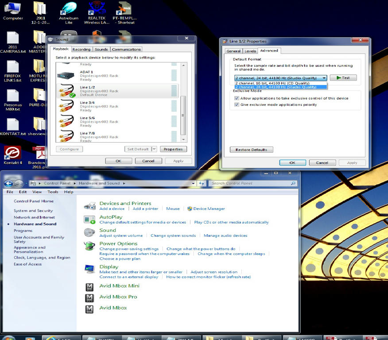Open the Manage audio devices link
This screenshot has width=388, height=340.
[x=225, y=236]
